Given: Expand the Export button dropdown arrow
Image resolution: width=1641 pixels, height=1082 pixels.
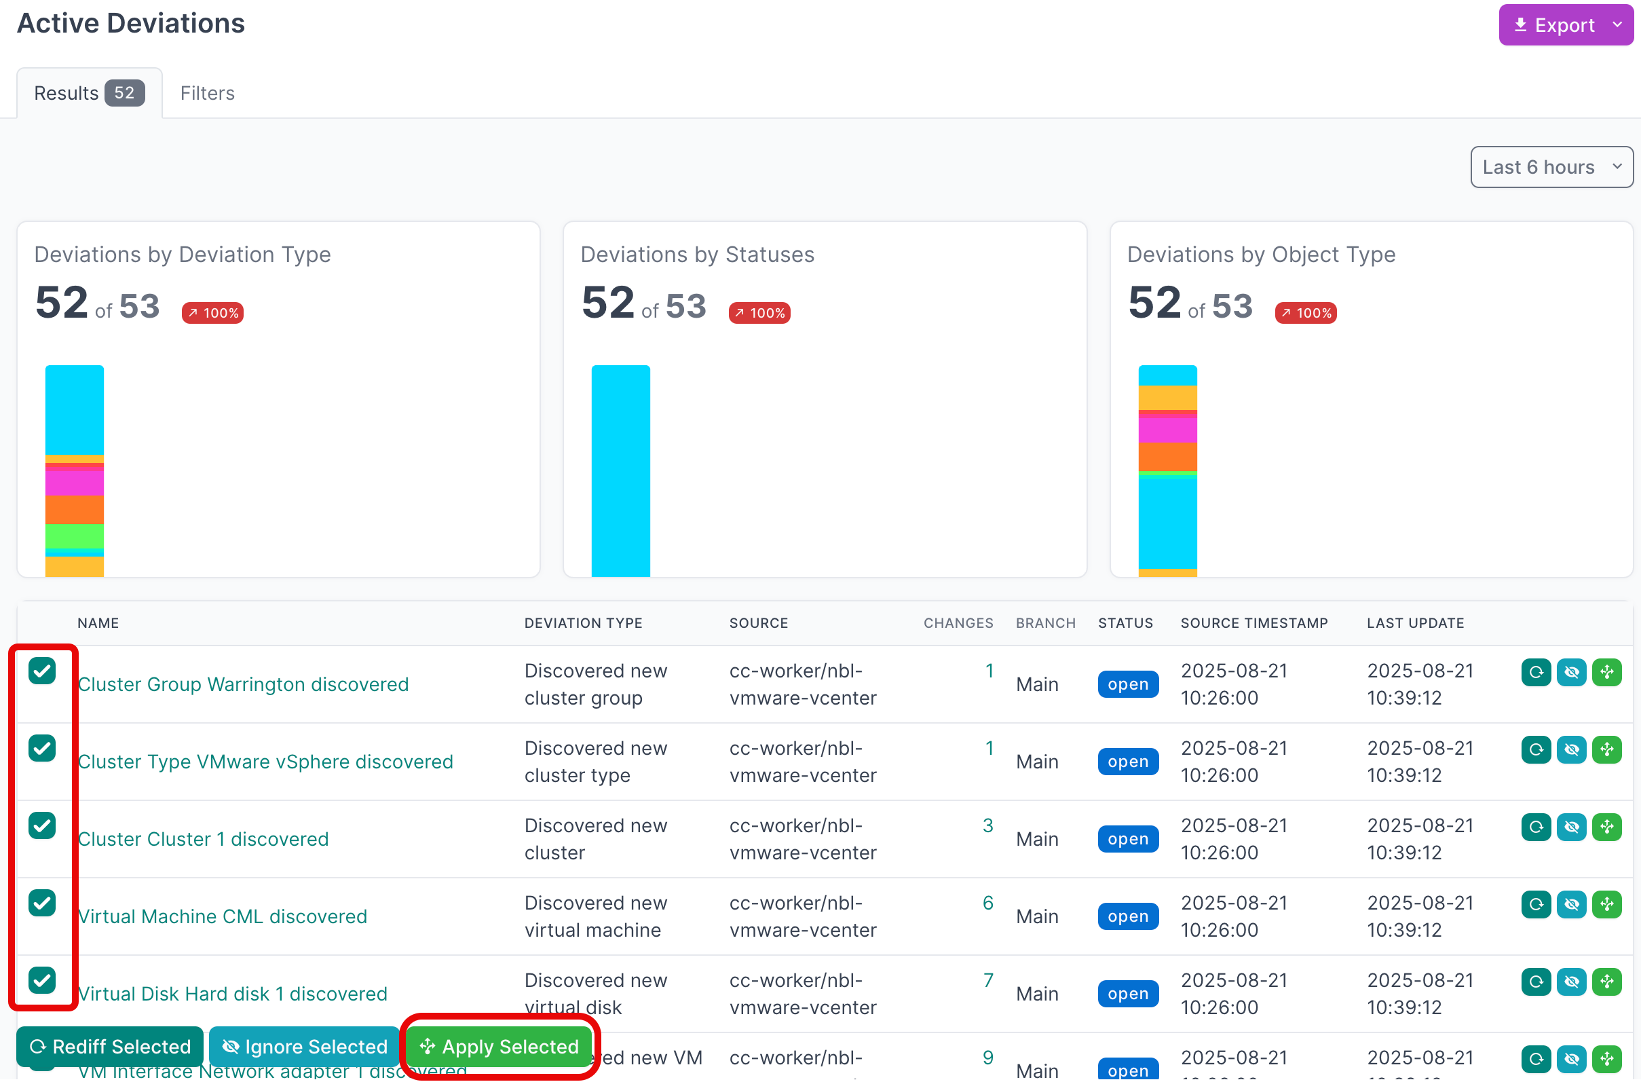Looking at the screenshot, I should [1617, 25].
